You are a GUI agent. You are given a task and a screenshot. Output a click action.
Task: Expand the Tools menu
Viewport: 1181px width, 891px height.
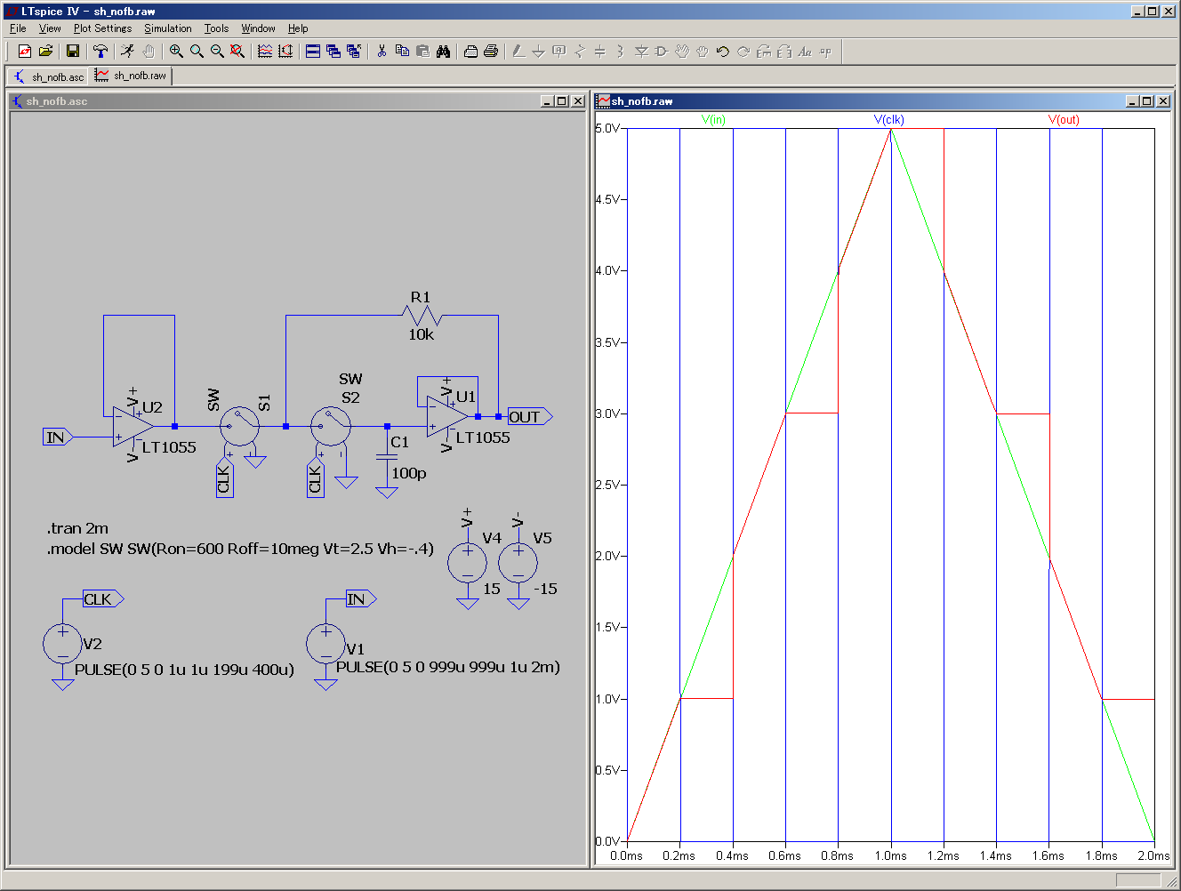[216, 28]
